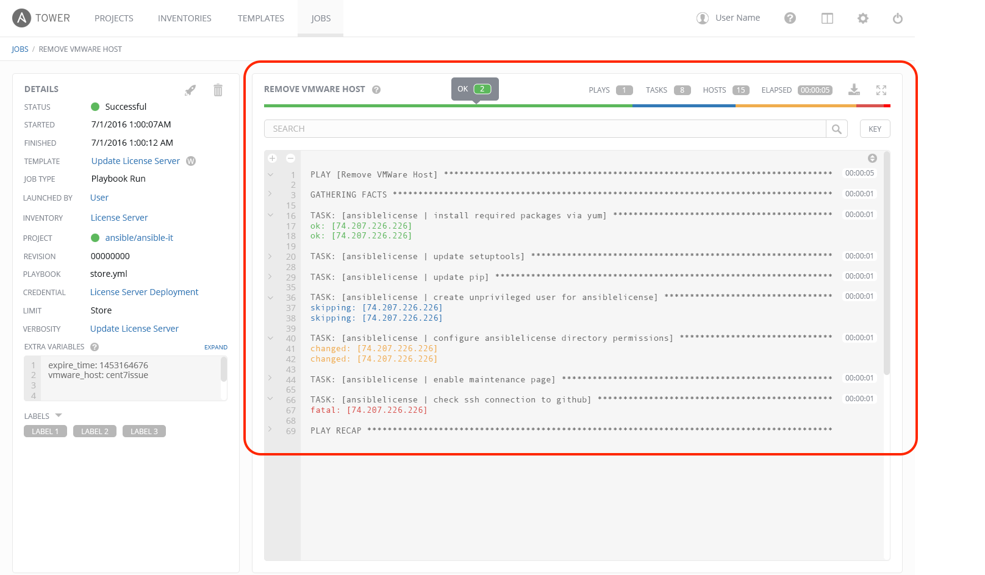Click the green OK segment of status bar
Image resolution: width=985 pixels, height=575 pixels.
[x=448, y=106]
